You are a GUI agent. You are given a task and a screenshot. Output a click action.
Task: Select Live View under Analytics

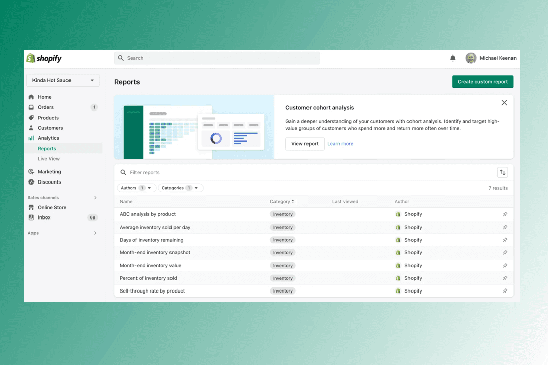49,159
